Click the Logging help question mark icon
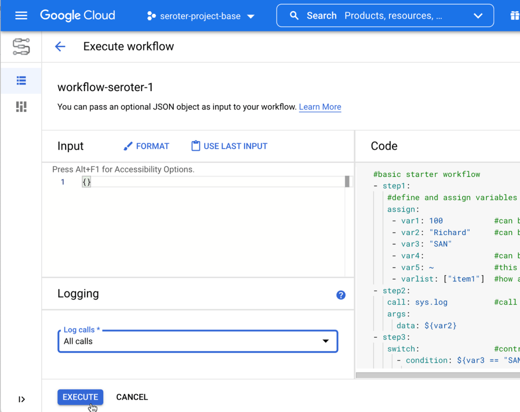520x412 pixels. click(341, 295)
